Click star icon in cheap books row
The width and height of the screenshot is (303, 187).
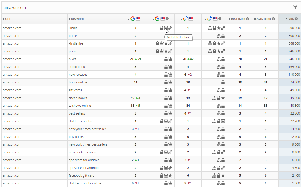tap(223, 98)
